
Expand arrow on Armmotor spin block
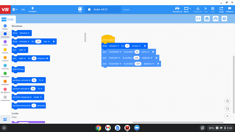coord(156,58)
